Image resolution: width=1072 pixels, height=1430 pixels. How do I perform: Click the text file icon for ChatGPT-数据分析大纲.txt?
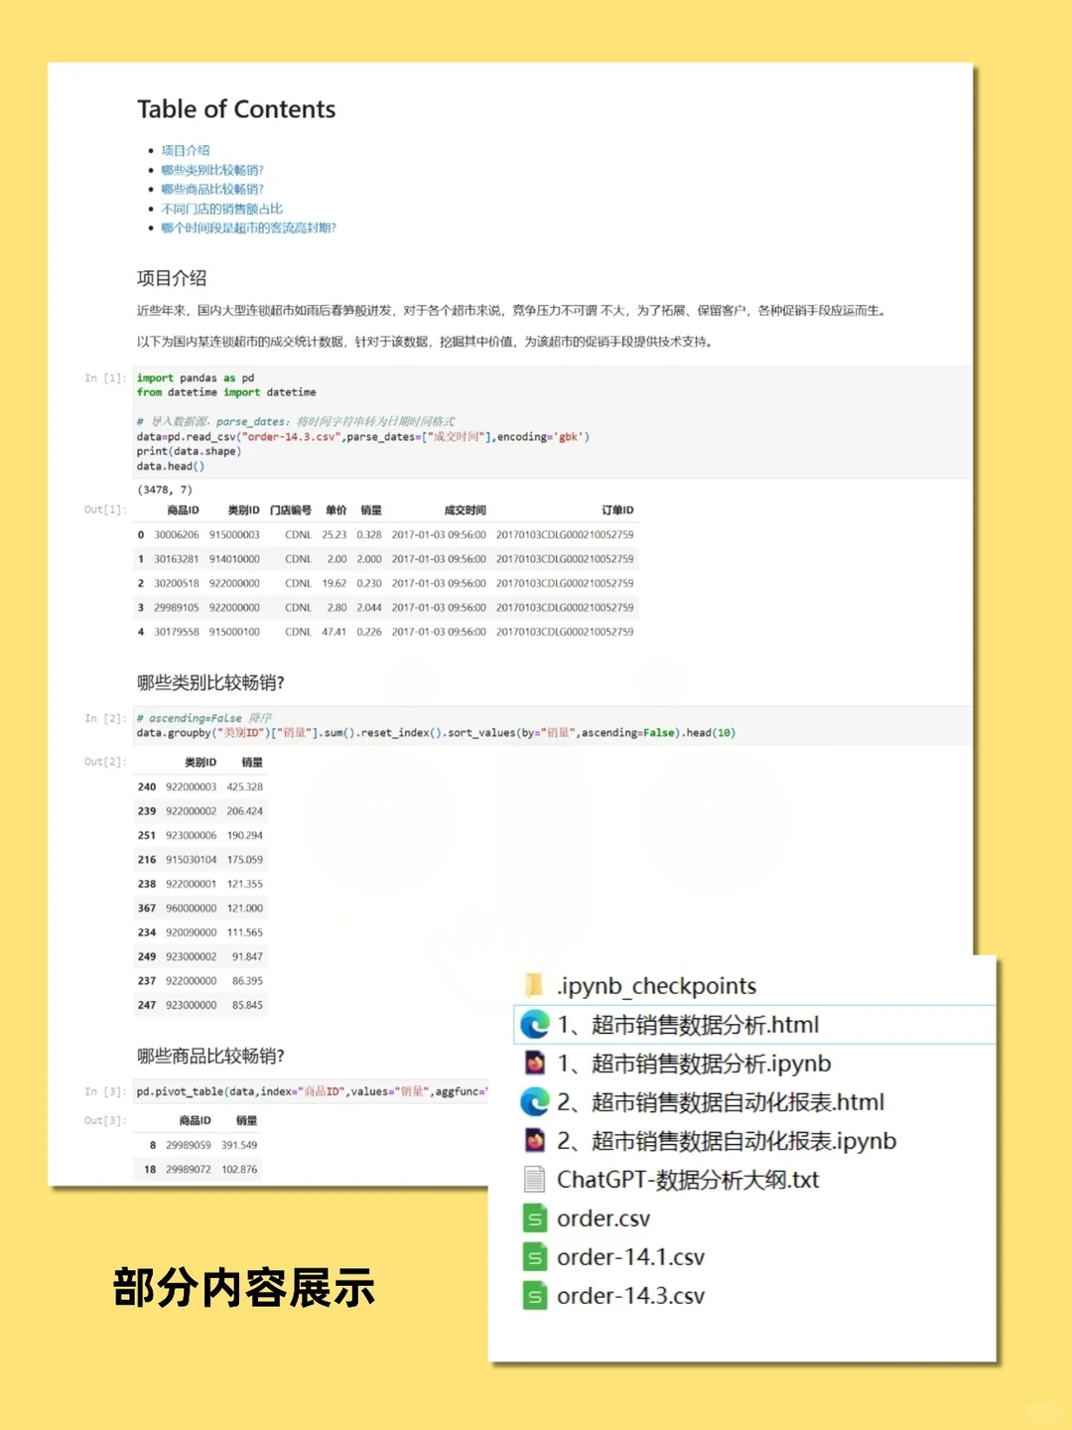coord(533,1180)
